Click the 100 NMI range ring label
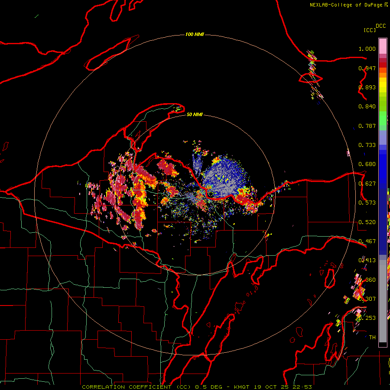Image resolution: width=390 pixels, height=390 pixels. 195,34
